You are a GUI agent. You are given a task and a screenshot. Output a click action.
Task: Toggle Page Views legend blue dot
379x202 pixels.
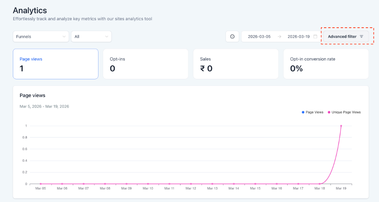(x=303, y=112)
